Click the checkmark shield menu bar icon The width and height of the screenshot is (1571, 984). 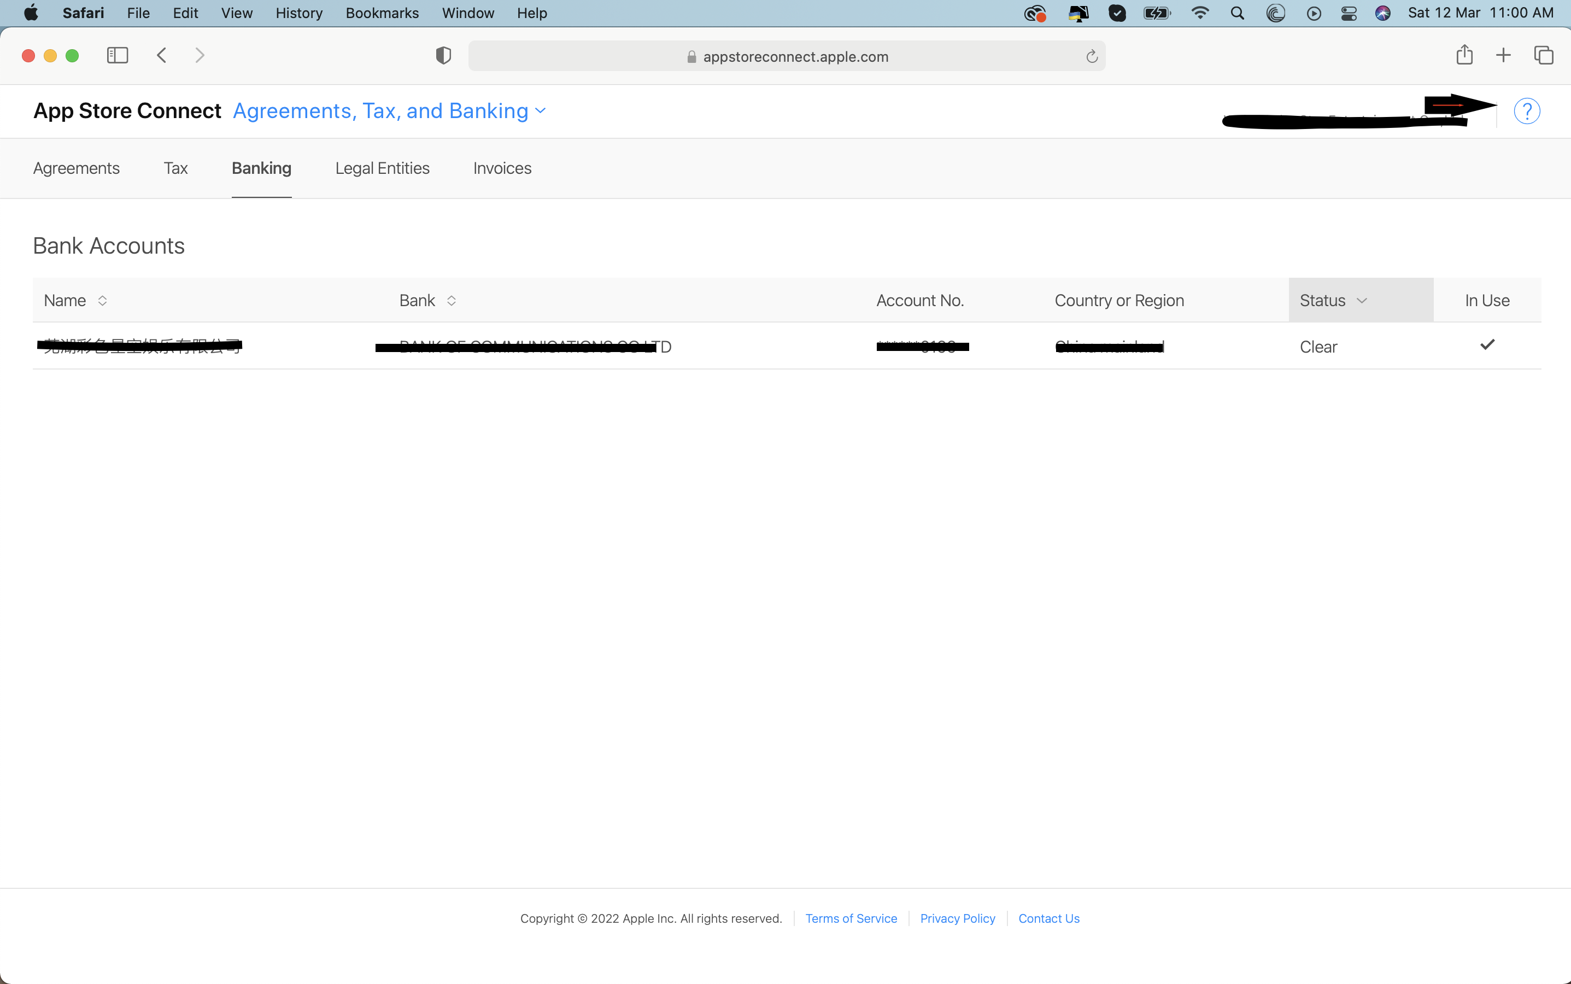coord(1117,13)
